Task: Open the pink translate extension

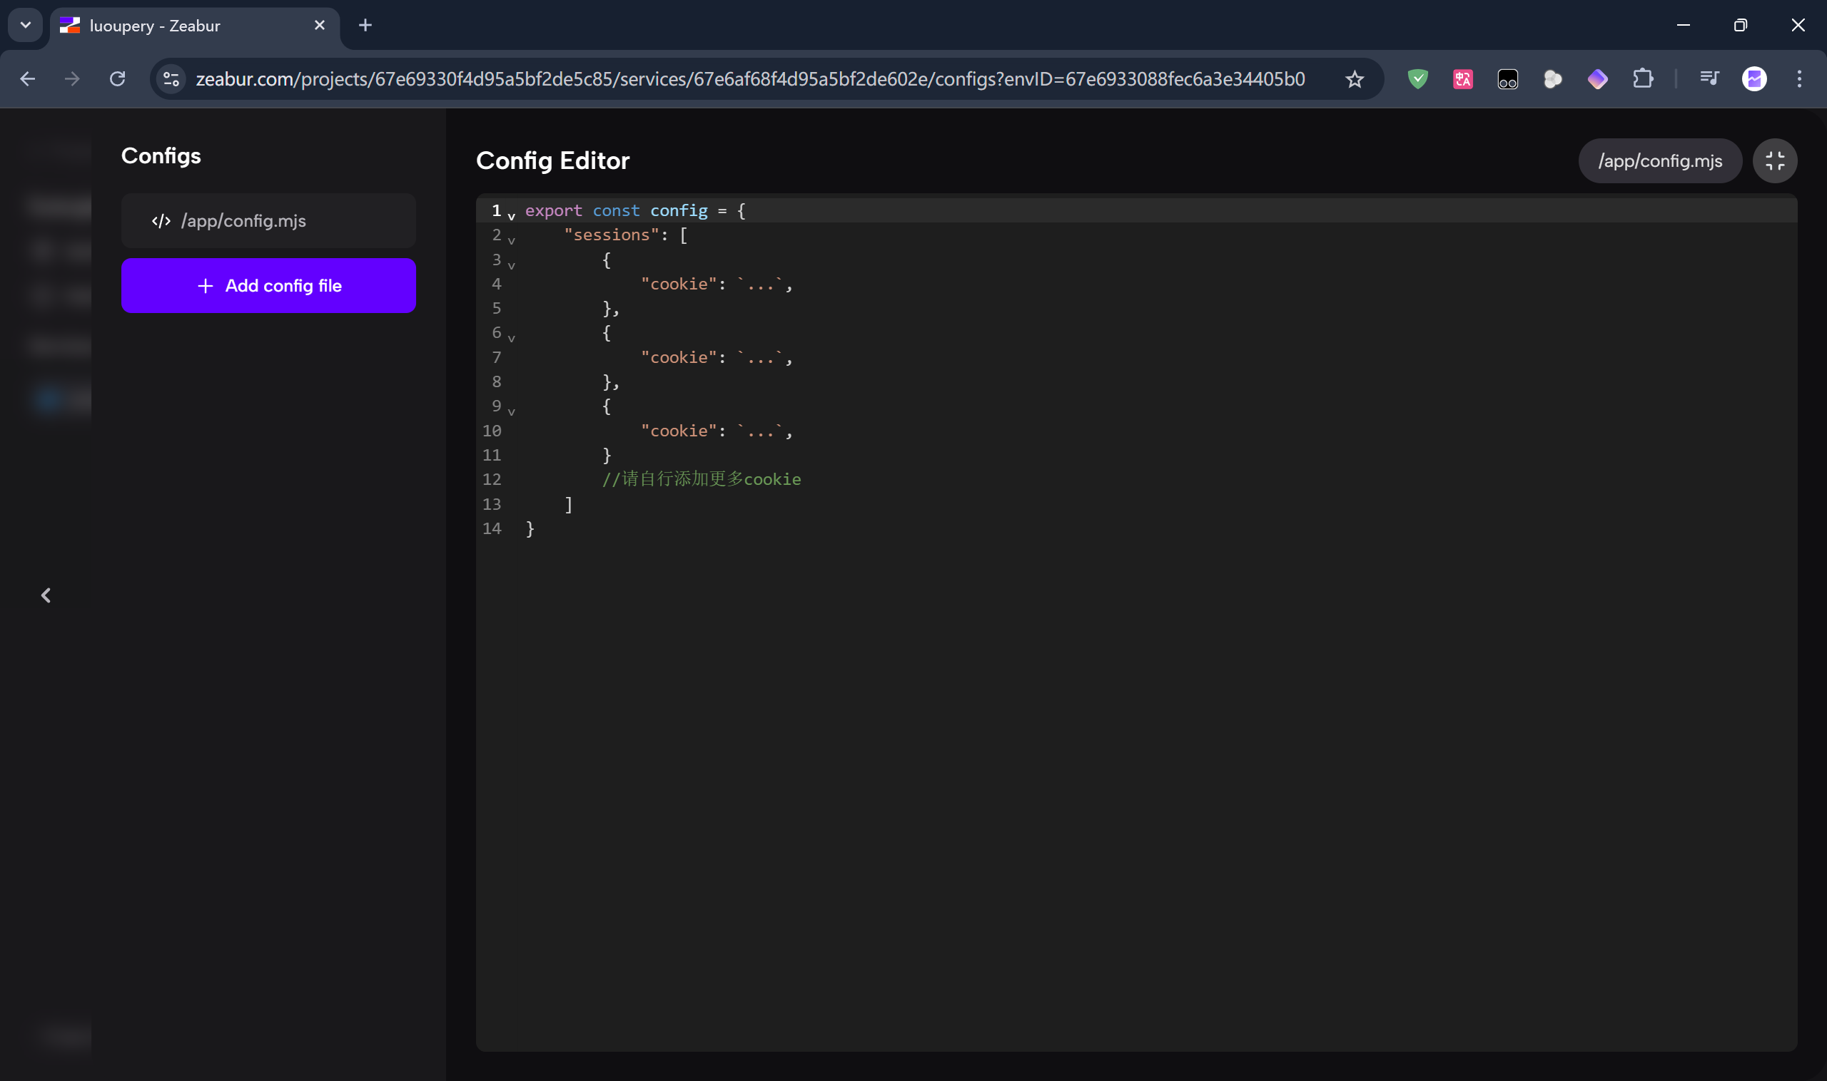Action: click(x=1462, y=78)
